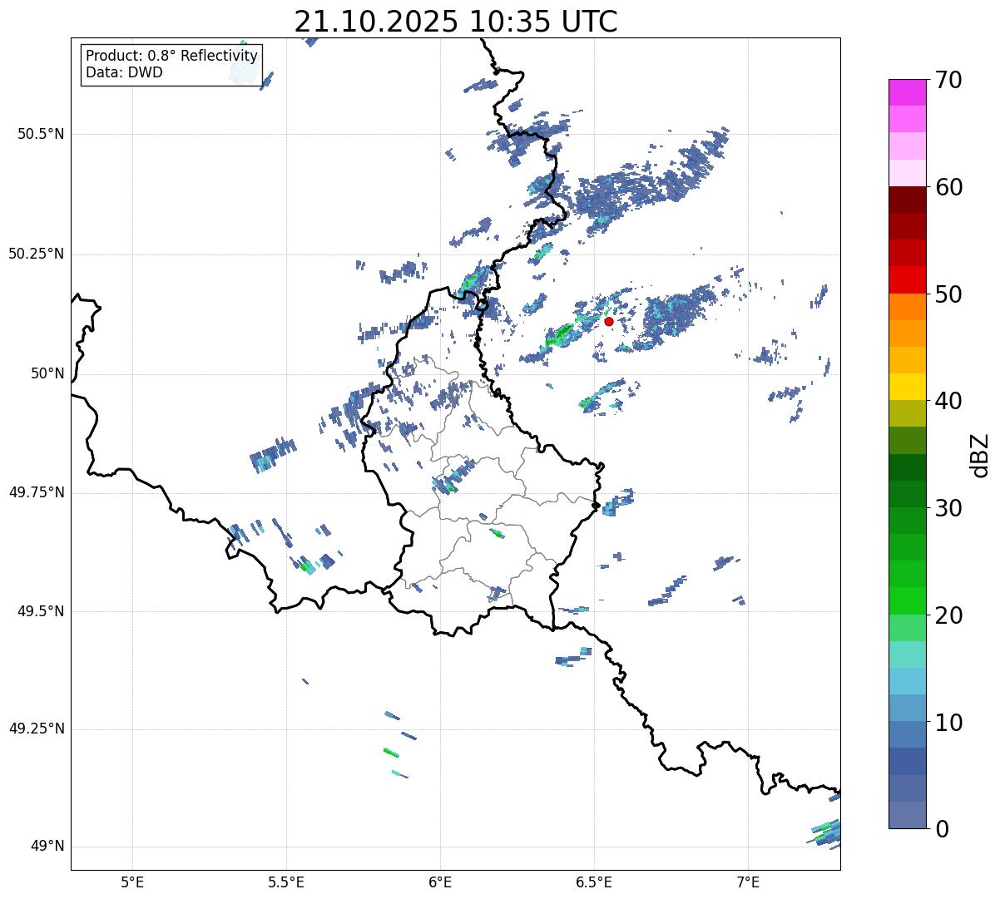Click the red location marker dot
The image size is (1000, 899).
pyautogui.click(x=609, y=321)
